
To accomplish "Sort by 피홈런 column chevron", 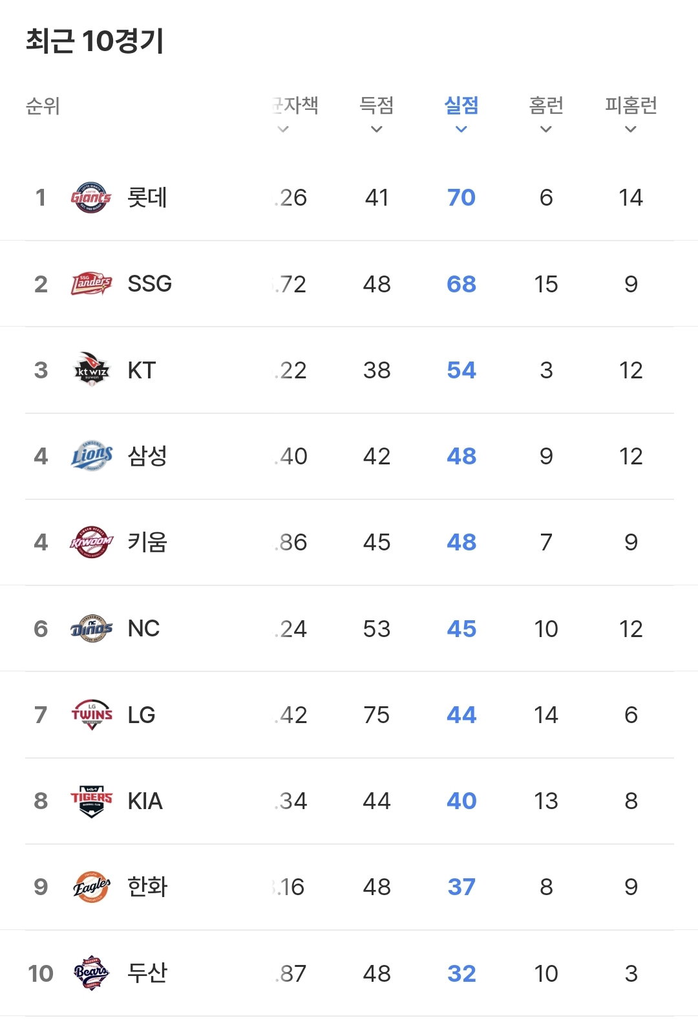I will 631,129.
